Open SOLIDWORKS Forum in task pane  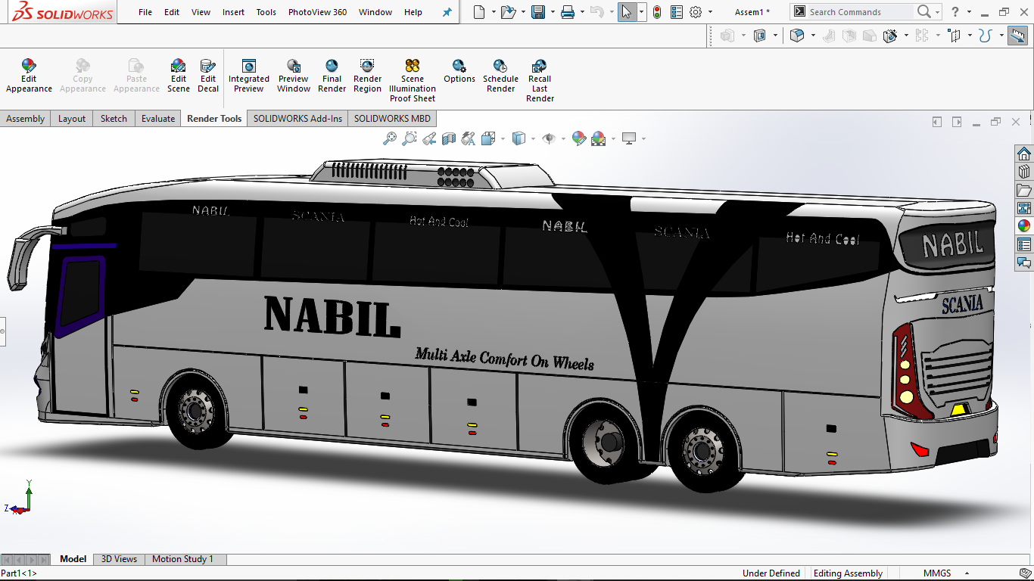click(x=1024, y=263)
